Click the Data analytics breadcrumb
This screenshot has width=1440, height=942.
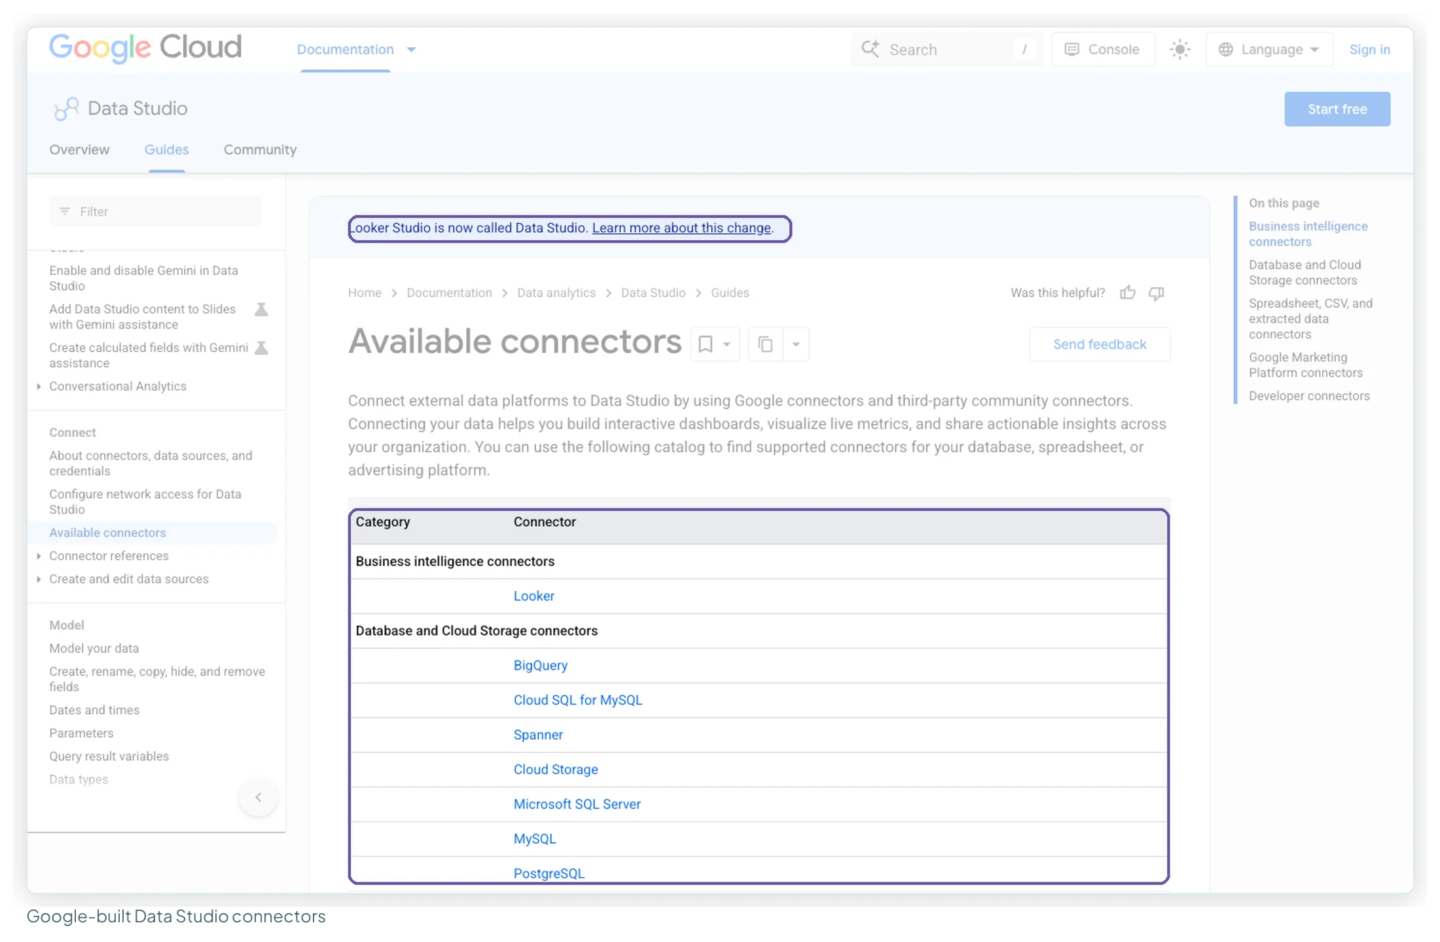pos(556,293)
